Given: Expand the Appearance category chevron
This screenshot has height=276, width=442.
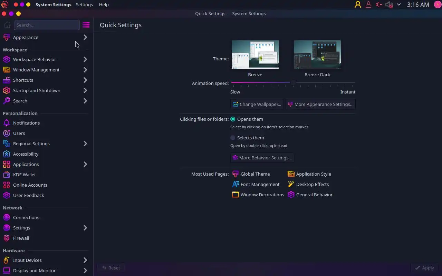Looking at the screenshot, I should pos(85,37).
